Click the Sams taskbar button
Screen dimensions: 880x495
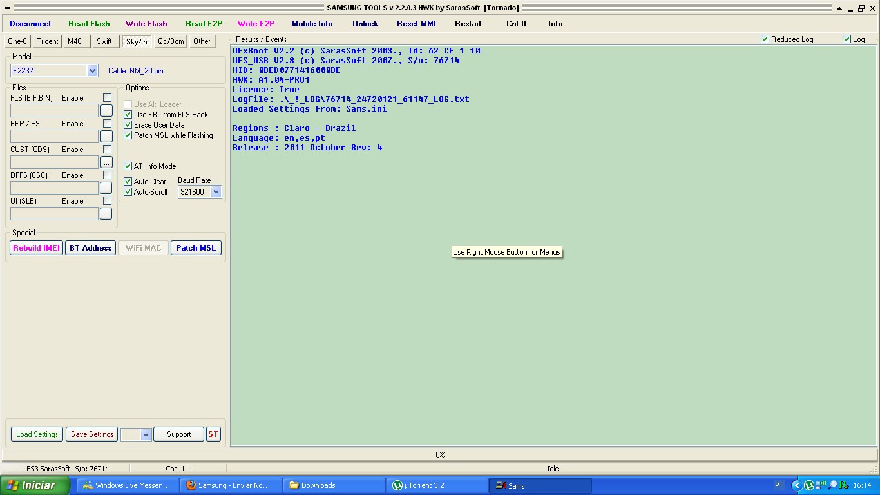(540, 486)
